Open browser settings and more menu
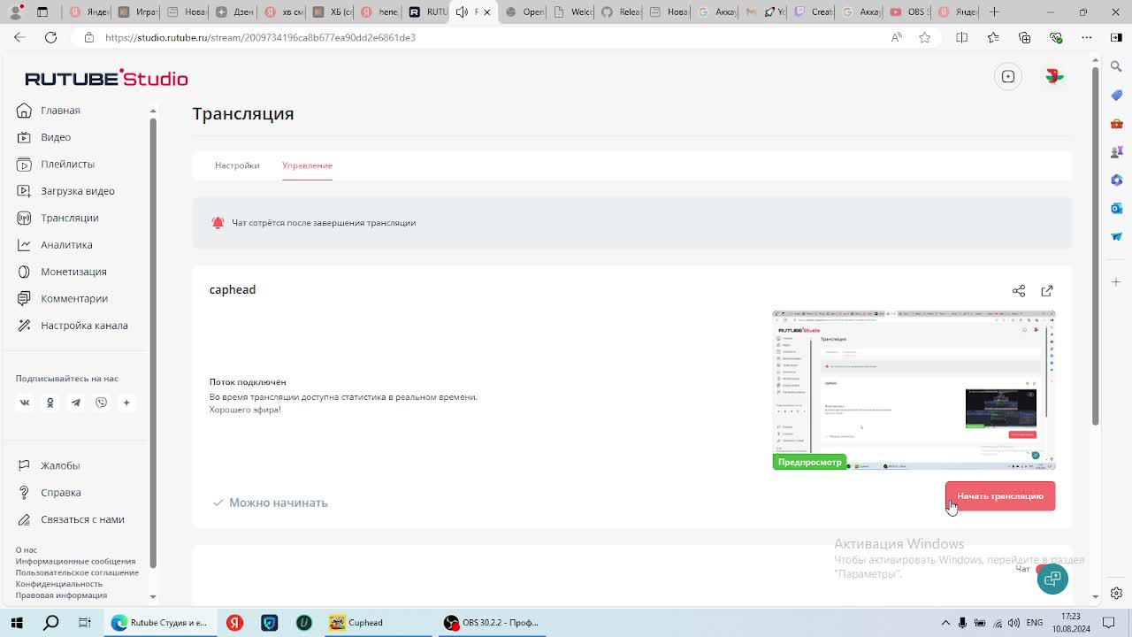This screenshot has height=637, width=1132. (1087, 37)
